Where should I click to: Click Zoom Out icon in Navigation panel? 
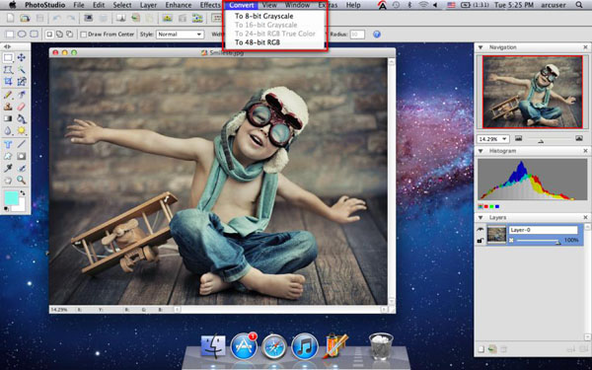[x=518, y=138]
